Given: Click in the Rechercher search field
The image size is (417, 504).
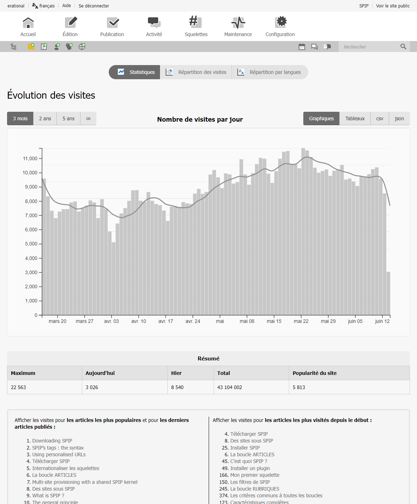Looking at the screenshot, I should pyautogui.click(x=369, y=47).
